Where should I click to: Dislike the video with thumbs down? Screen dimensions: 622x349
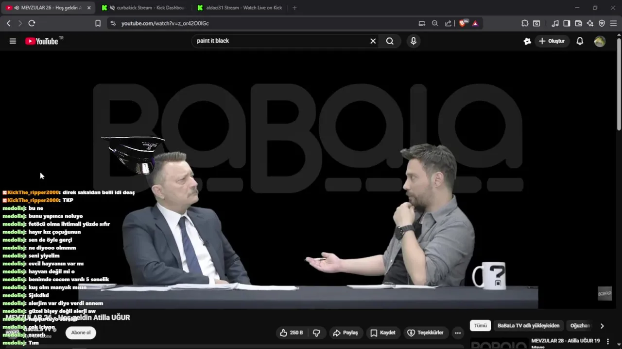tap(316, 333)
